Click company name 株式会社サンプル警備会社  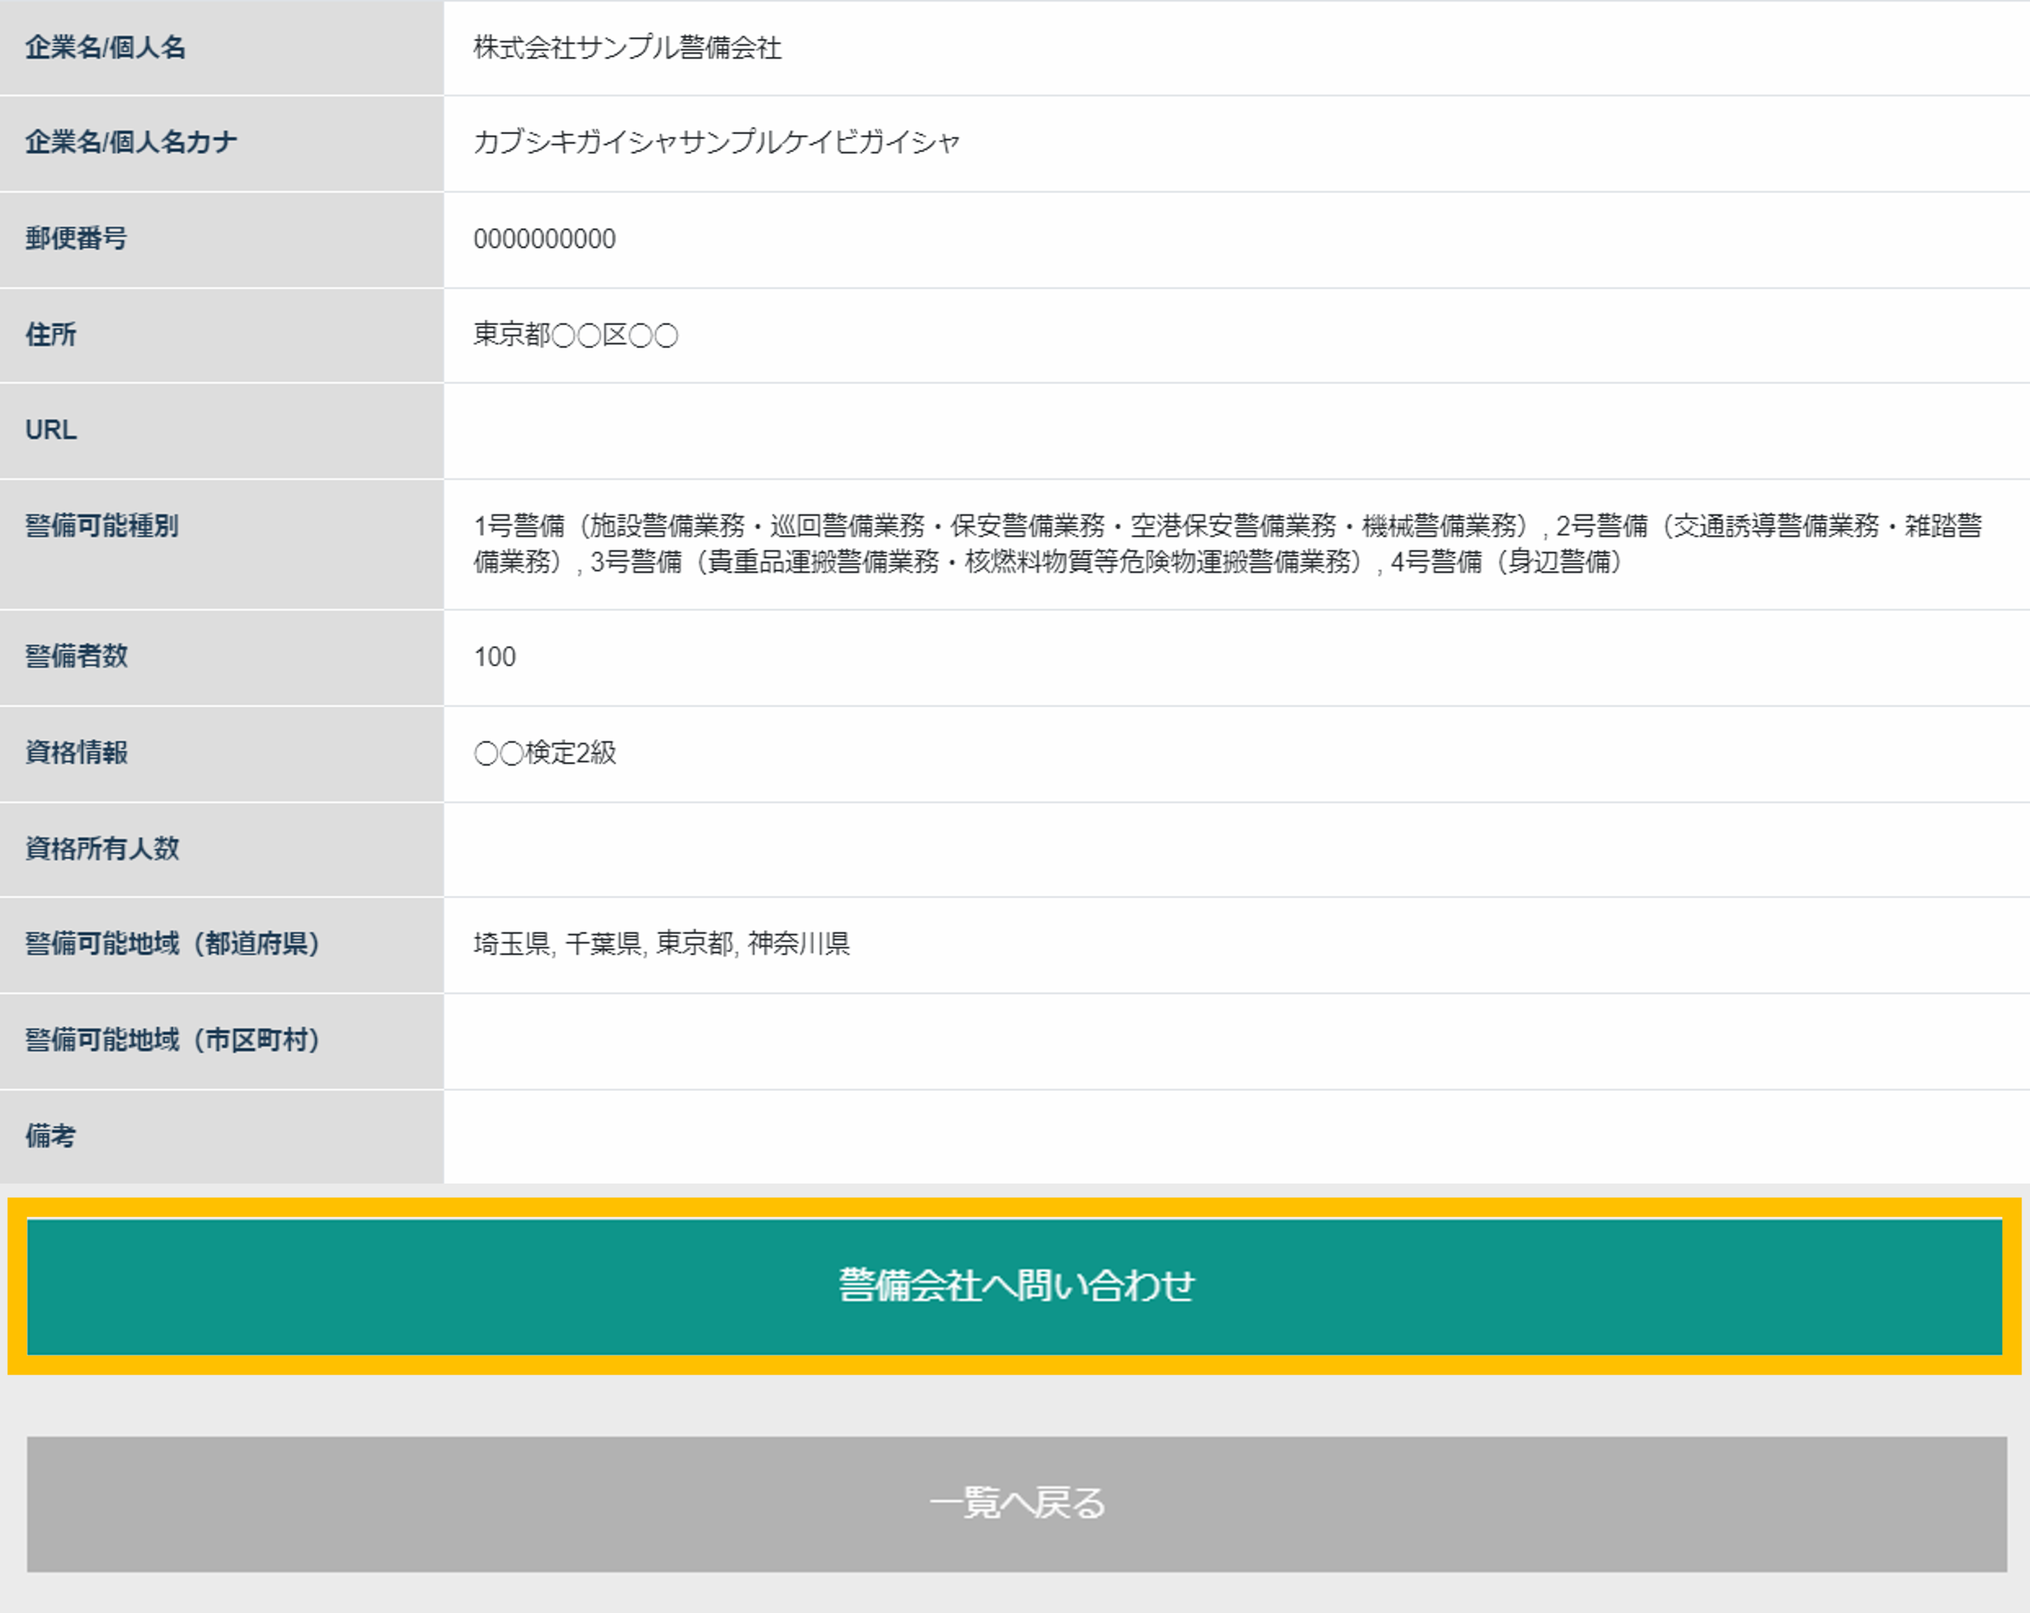[x=627, y=48]
